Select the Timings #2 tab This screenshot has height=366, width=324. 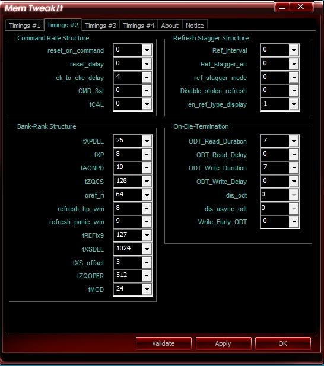pyautogui.click(x=62, y=25)
